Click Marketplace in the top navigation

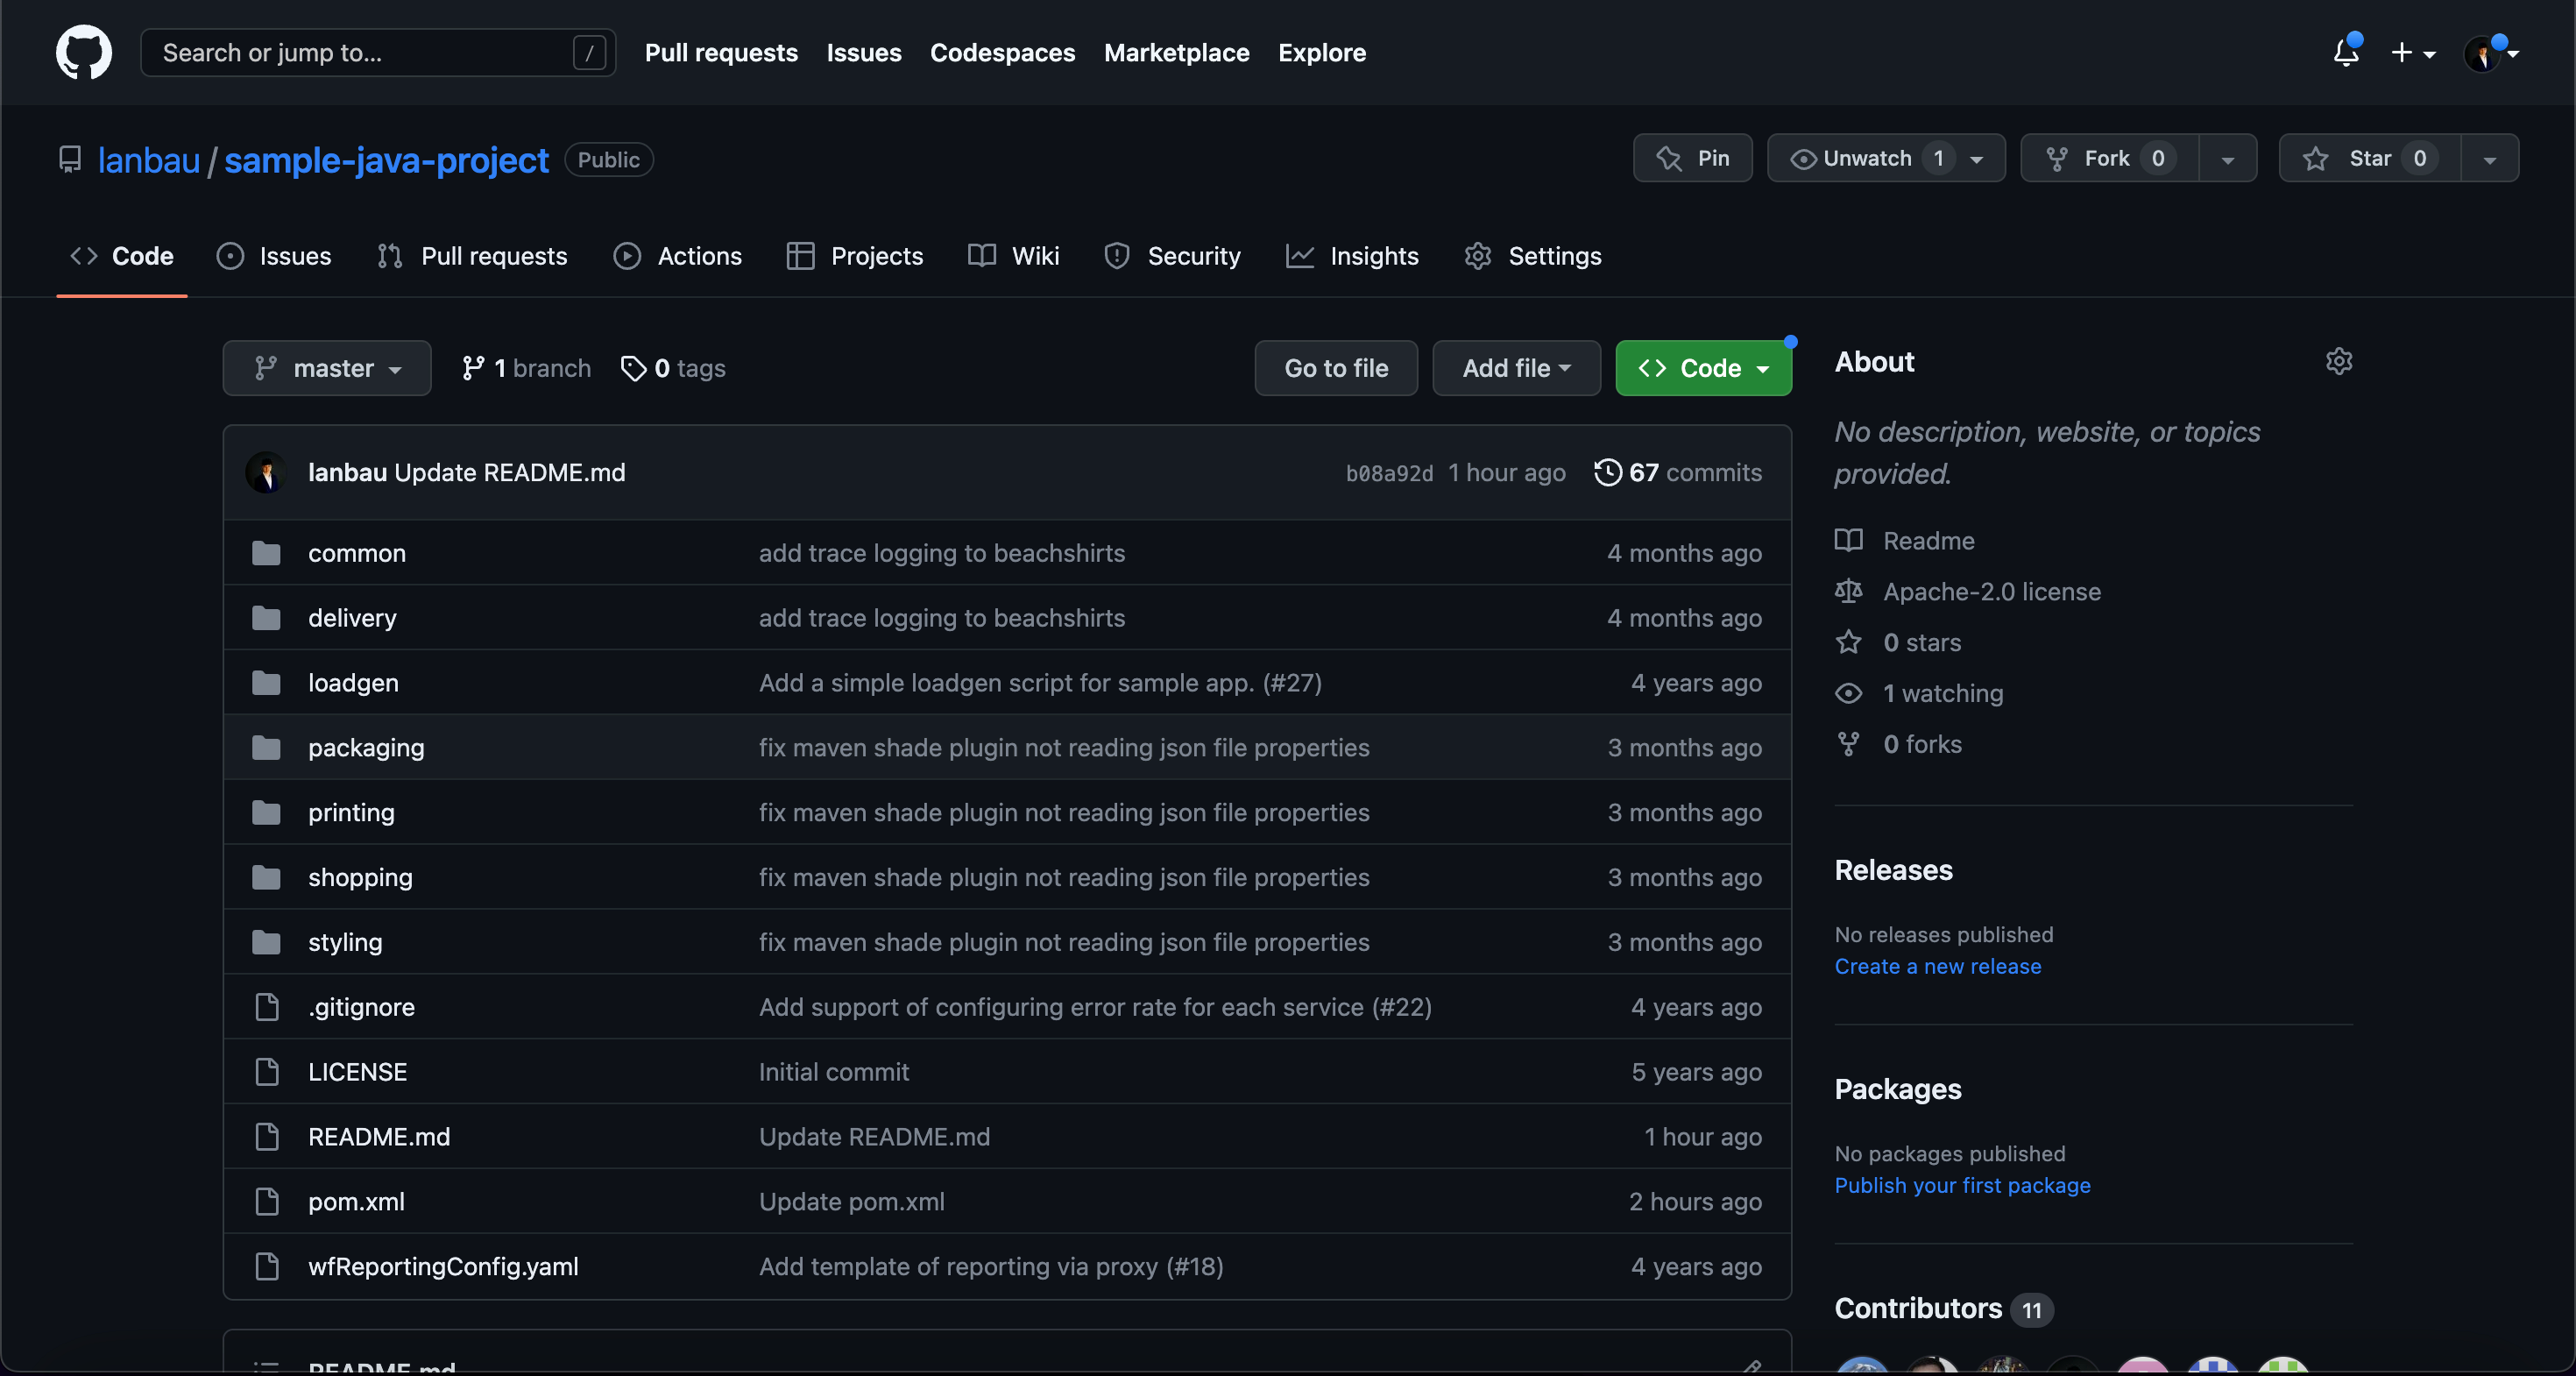(1176, 52)
